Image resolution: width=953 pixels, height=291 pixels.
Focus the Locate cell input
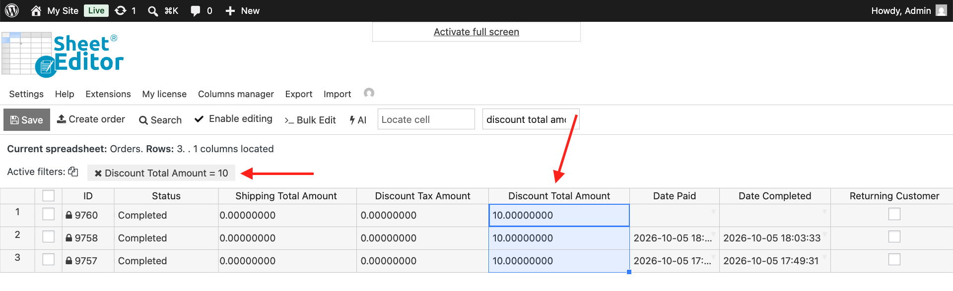tap(426, 119)
